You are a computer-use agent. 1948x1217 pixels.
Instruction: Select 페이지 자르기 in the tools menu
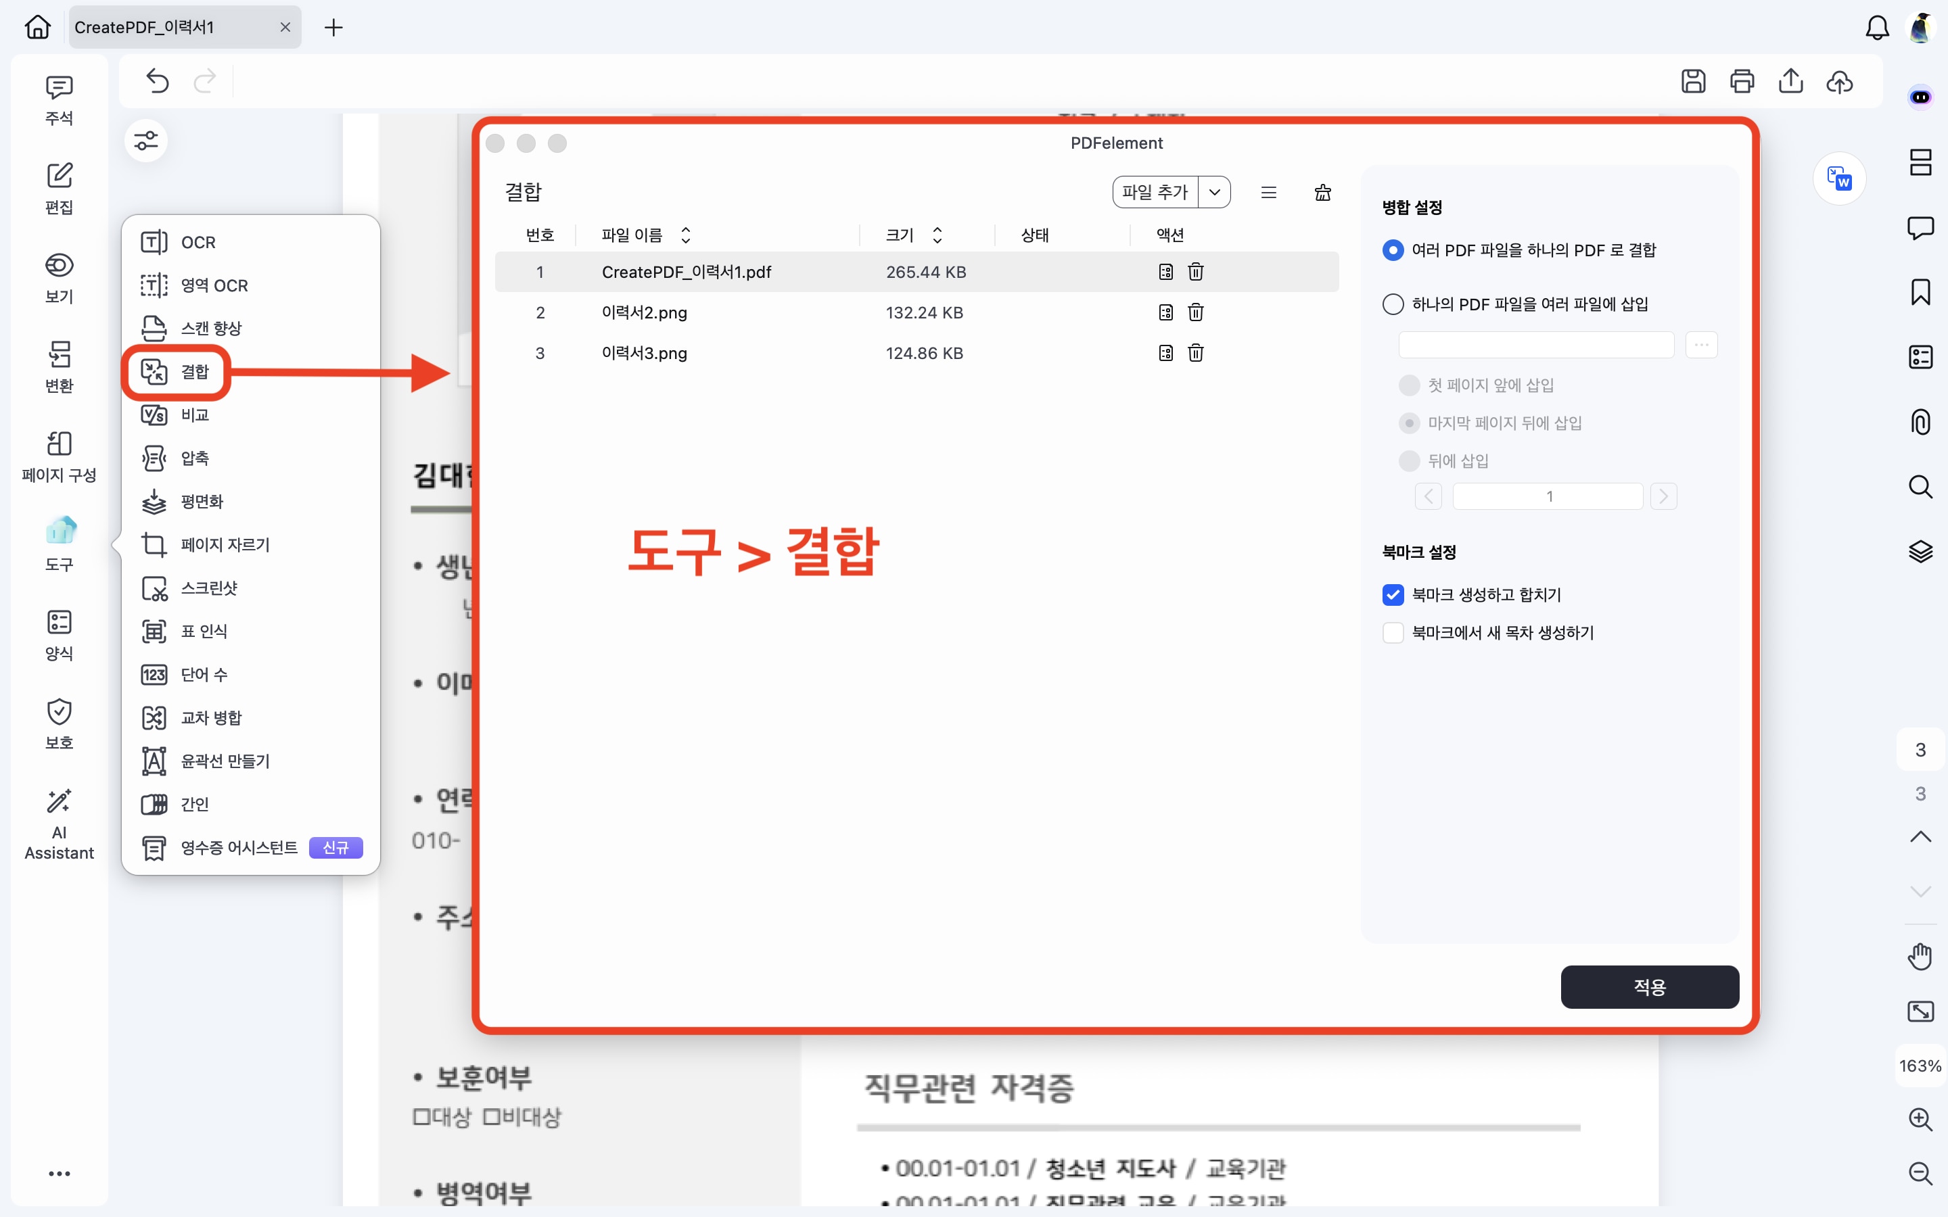[225, 545]
